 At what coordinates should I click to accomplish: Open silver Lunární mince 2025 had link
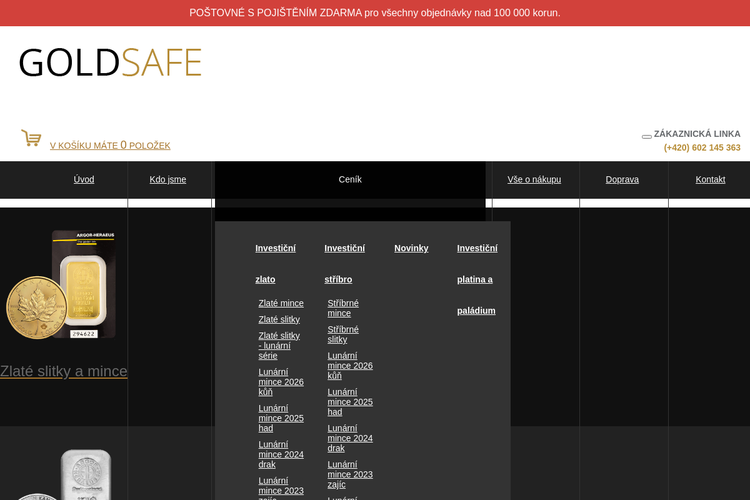click(x=350, y=402)
